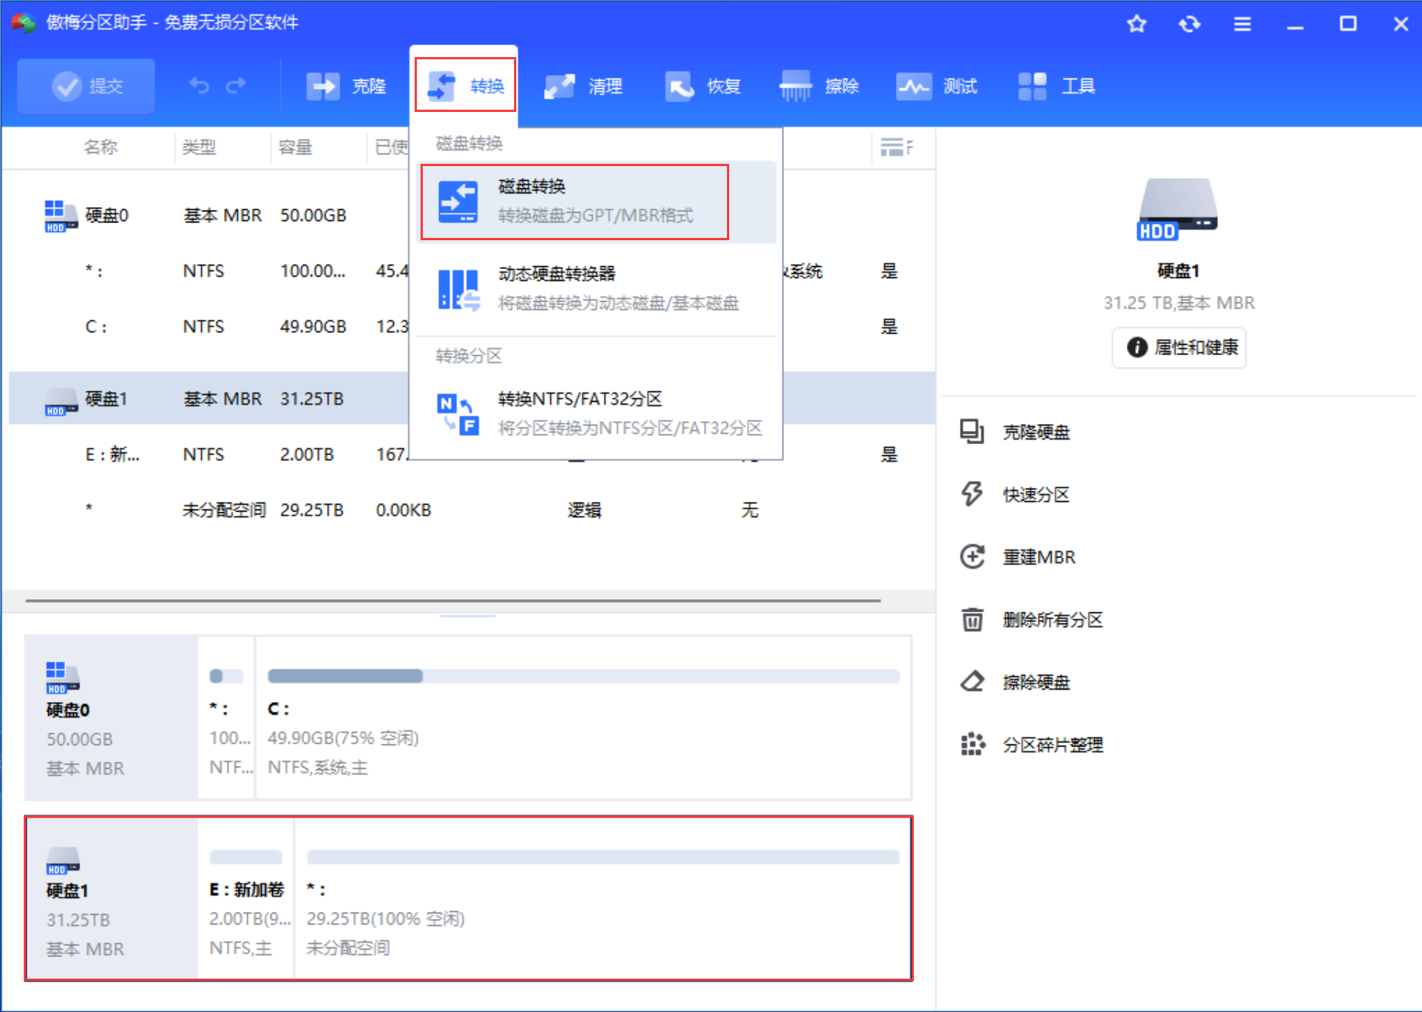This screenshot has width=1422, height=1012.
Task: Click the undo arrow icon
Action: click(199, 86)
